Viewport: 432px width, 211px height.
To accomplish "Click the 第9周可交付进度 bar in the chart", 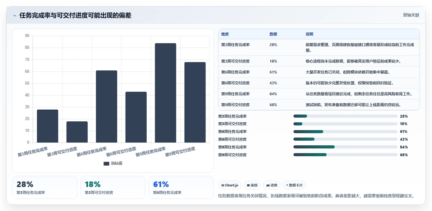I will pos(195,102).
